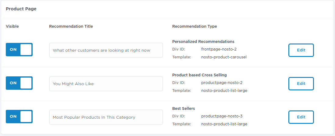335x136 pixels.
Task: Select the Product based Cross Selling label
Action: click(199, 75)
